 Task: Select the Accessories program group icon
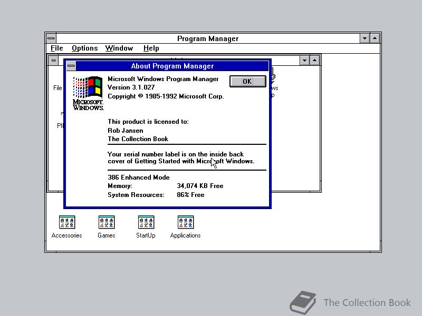67,227
